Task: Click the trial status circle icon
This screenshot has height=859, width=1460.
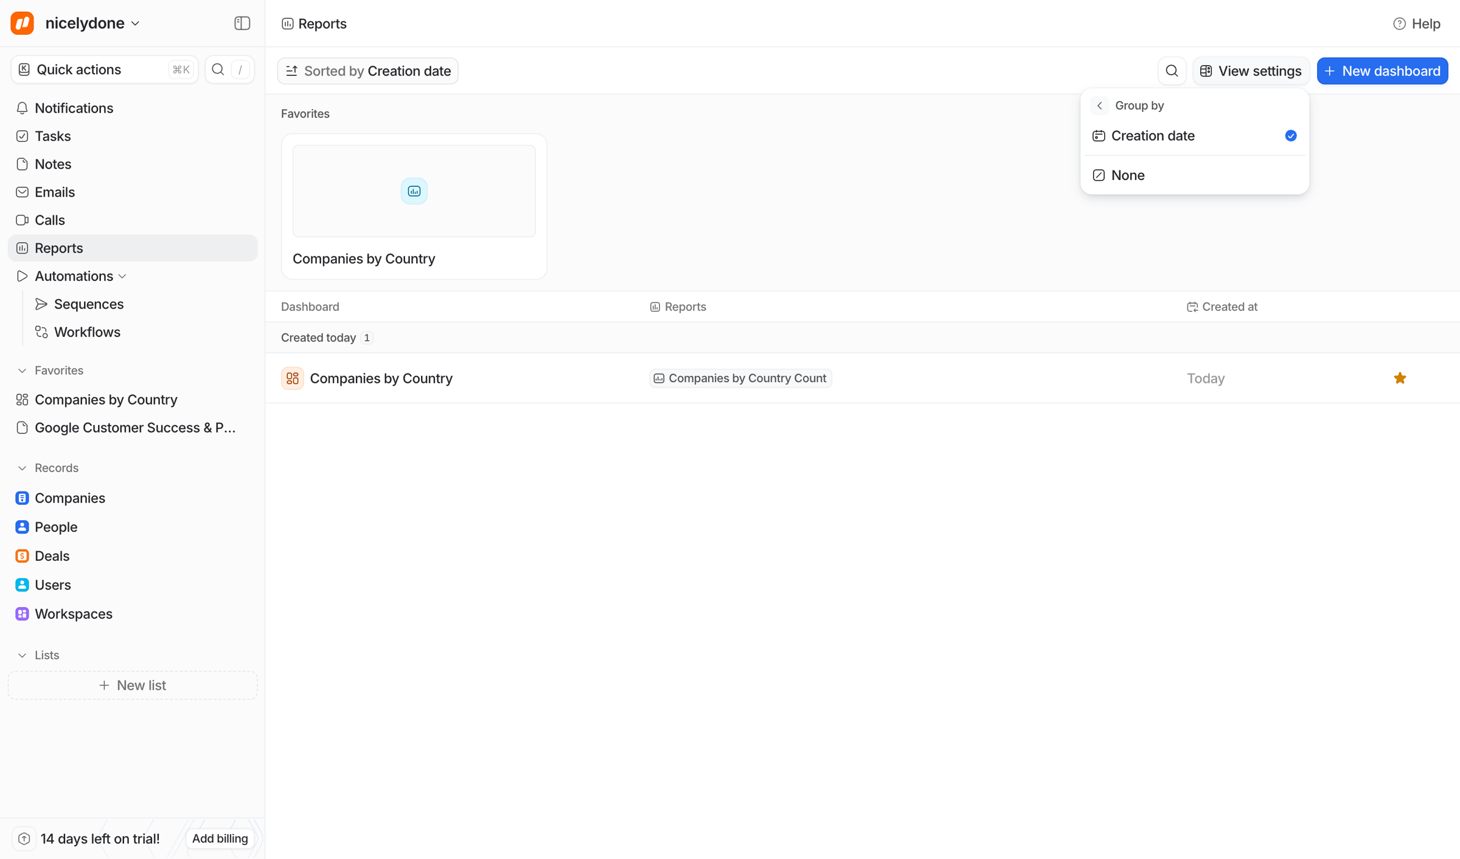Action: pos(24,839)
